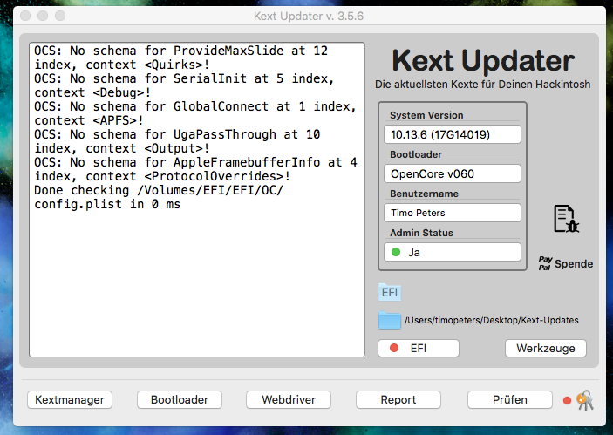Click the Prüfen check button
This screenshot has width=613, height=435.
(510, 400)
